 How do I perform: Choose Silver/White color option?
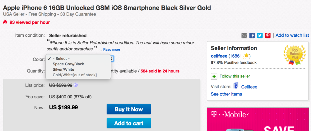pos(63,69)
